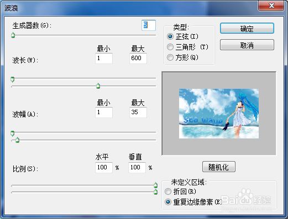The height and width of the screenshot is (219, 288).
Task: Click the 比例 垂直 percent input
Action: click(137, 168)
